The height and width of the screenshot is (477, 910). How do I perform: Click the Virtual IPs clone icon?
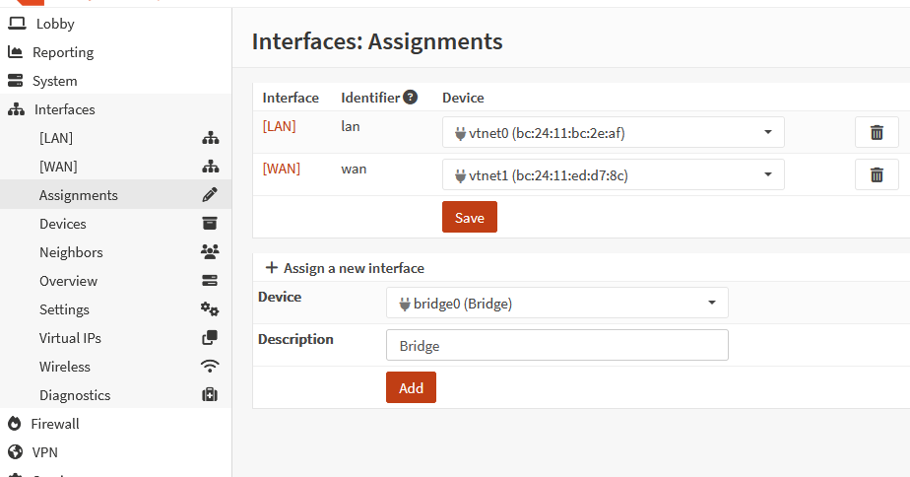click(209, 338)
